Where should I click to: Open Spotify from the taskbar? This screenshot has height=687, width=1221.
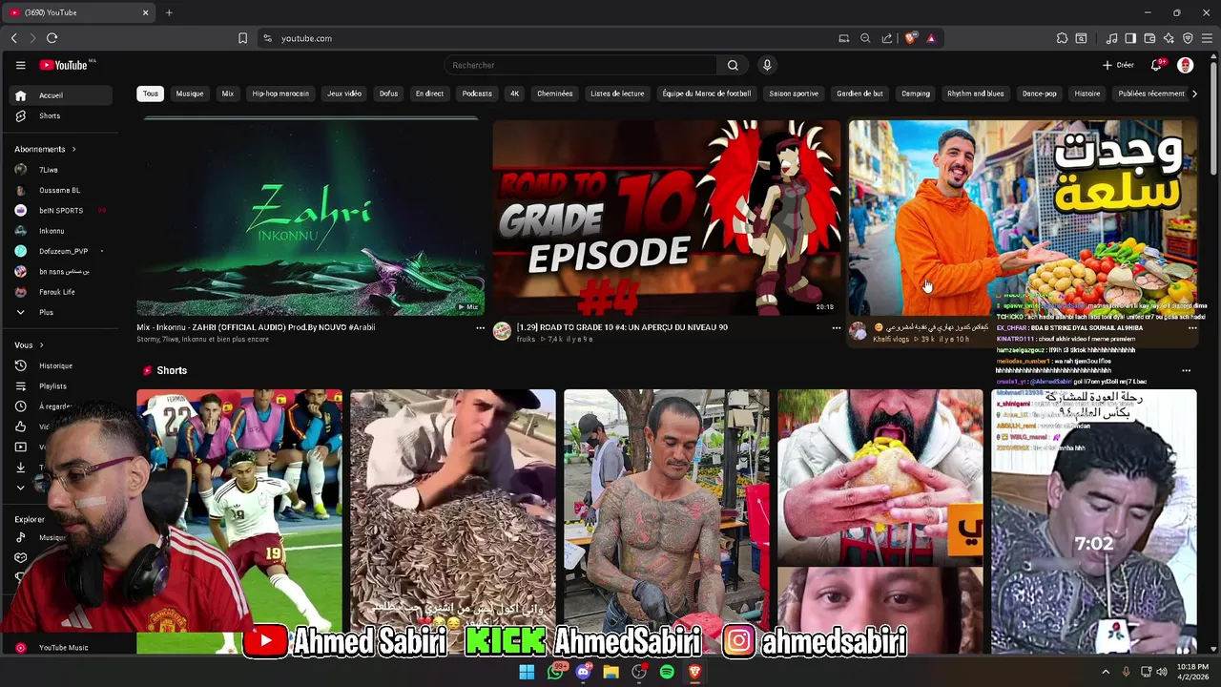667,672
